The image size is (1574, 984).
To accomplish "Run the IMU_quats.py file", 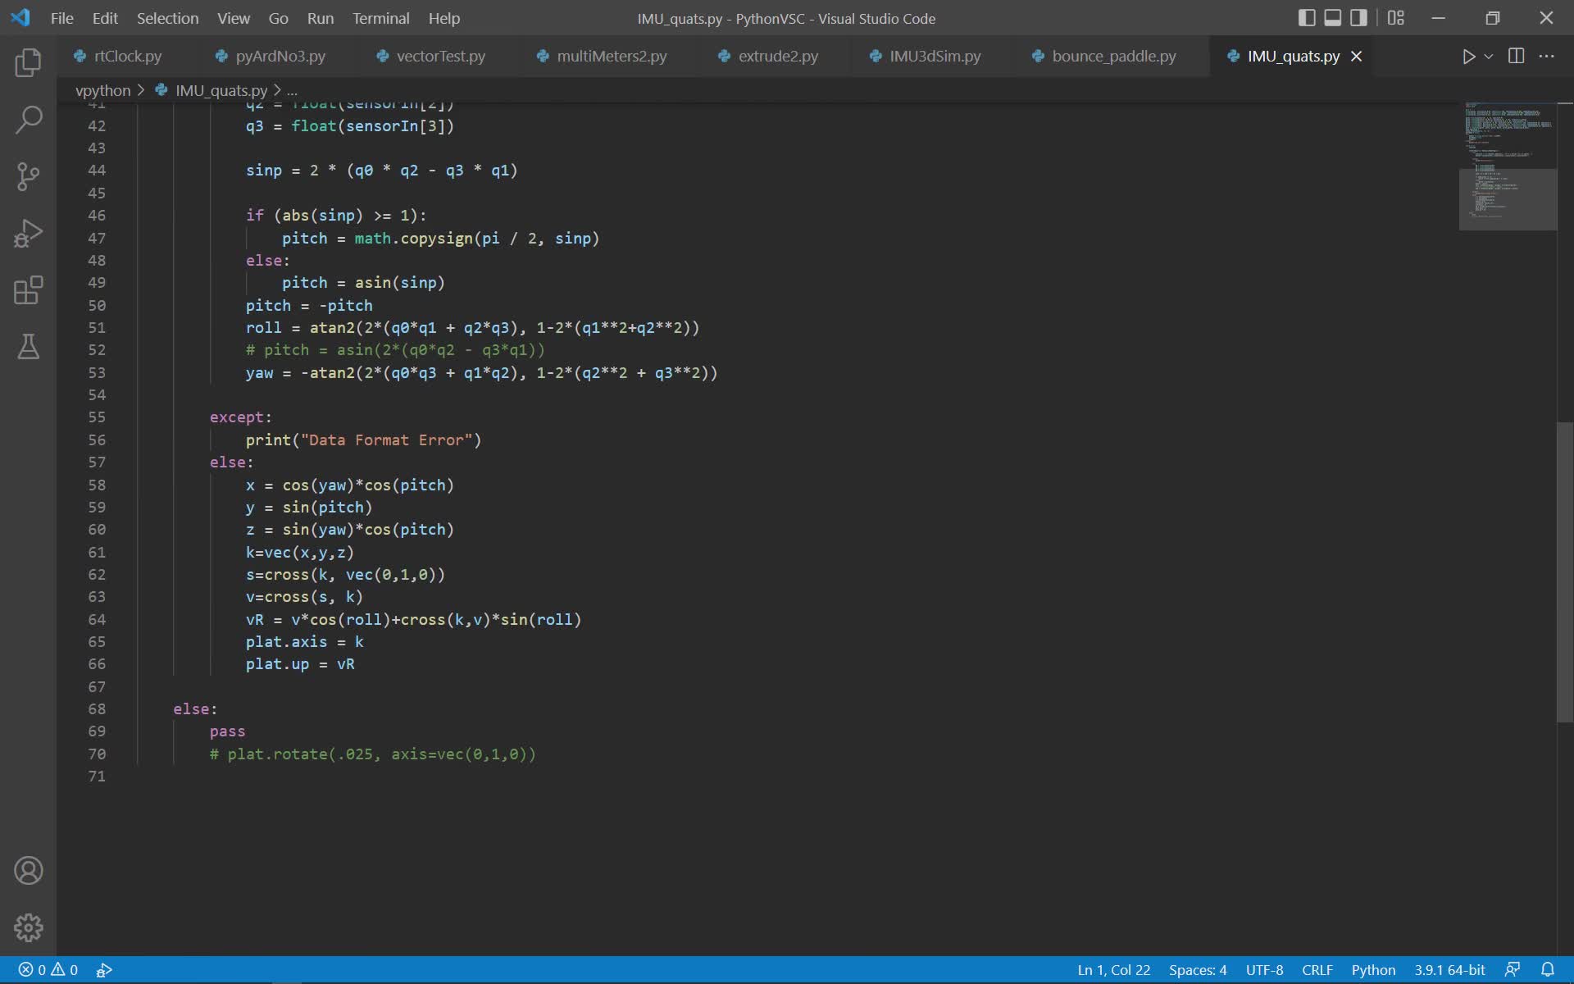I will 1469,56.
